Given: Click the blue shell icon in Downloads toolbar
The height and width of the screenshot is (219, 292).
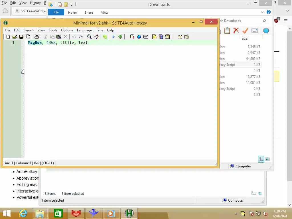Looking at the screenshot, I should point(266,31).
